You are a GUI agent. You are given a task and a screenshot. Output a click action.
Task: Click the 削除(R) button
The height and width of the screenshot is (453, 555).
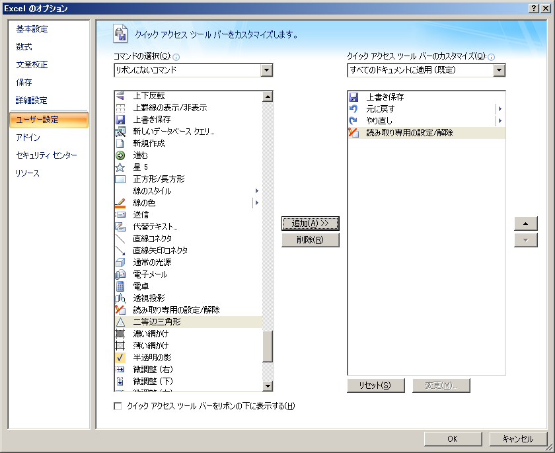click(311, 240)
